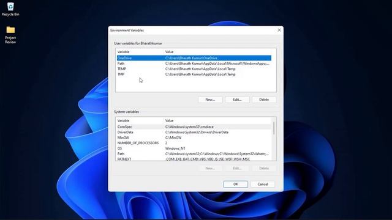The height and width of the screenshot is (220, 392).
Task: Close the Environment Variables dialog
Action: pyautogui.click(x=279, y=30)
